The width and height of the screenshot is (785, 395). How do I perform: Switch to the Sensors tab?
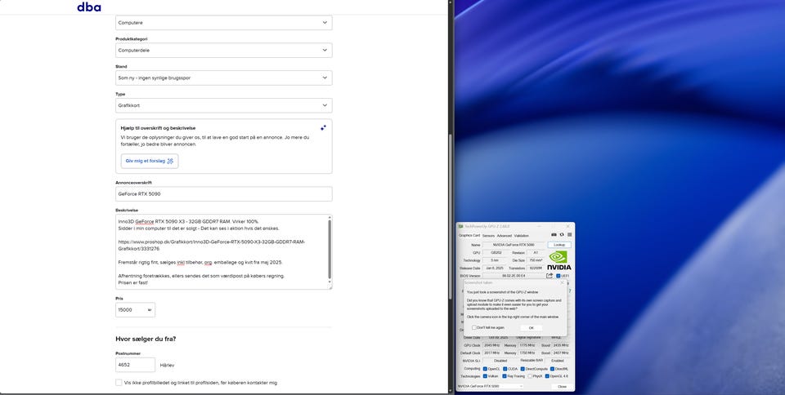[x=488, y=236]
